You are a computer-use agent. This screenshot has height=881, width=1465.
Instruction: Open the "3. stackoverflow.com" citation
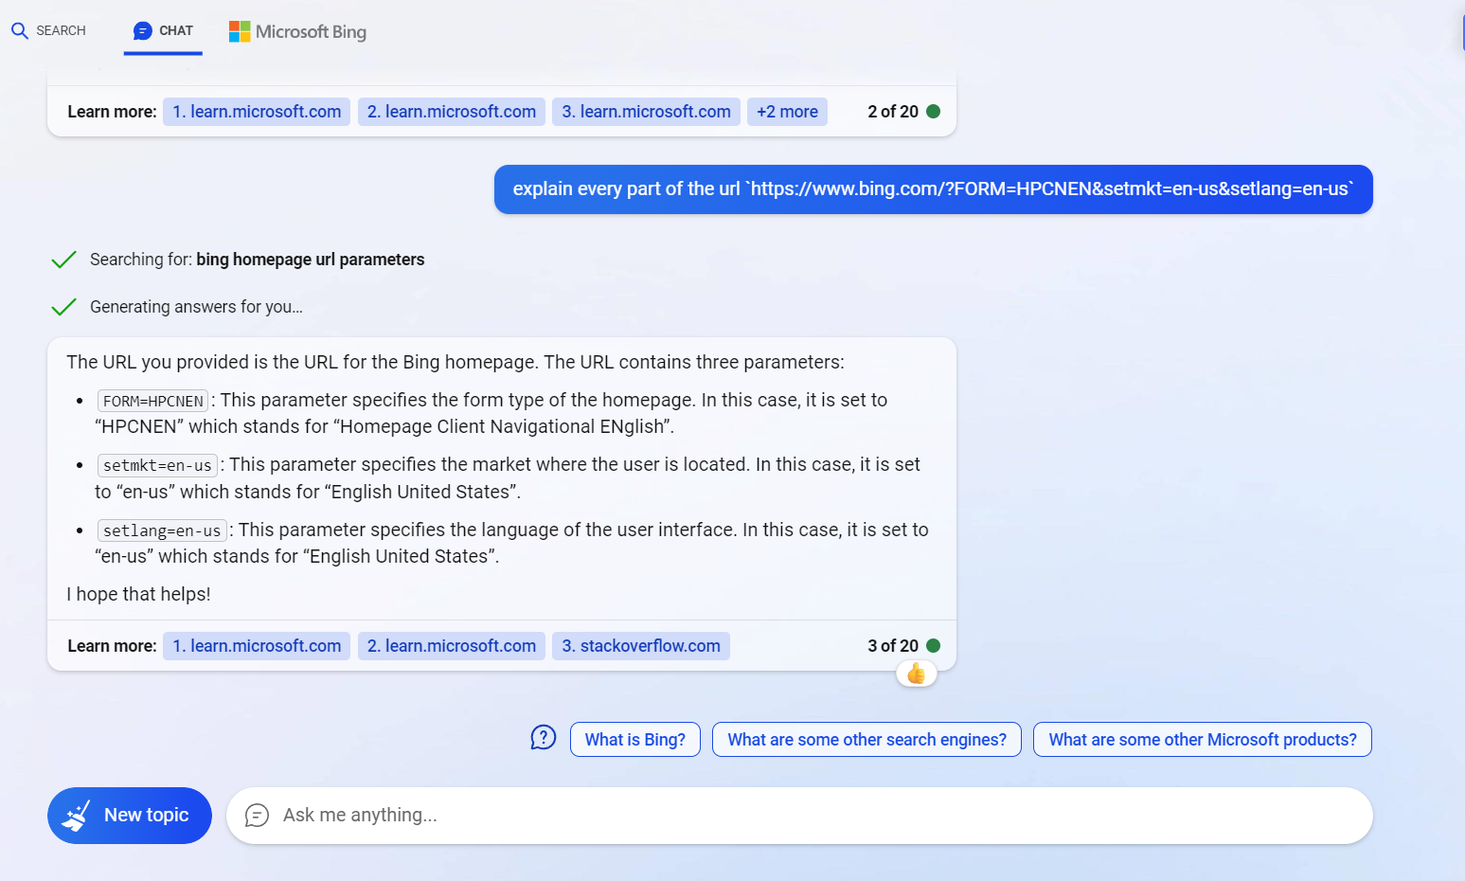click(x=641, y=645)
